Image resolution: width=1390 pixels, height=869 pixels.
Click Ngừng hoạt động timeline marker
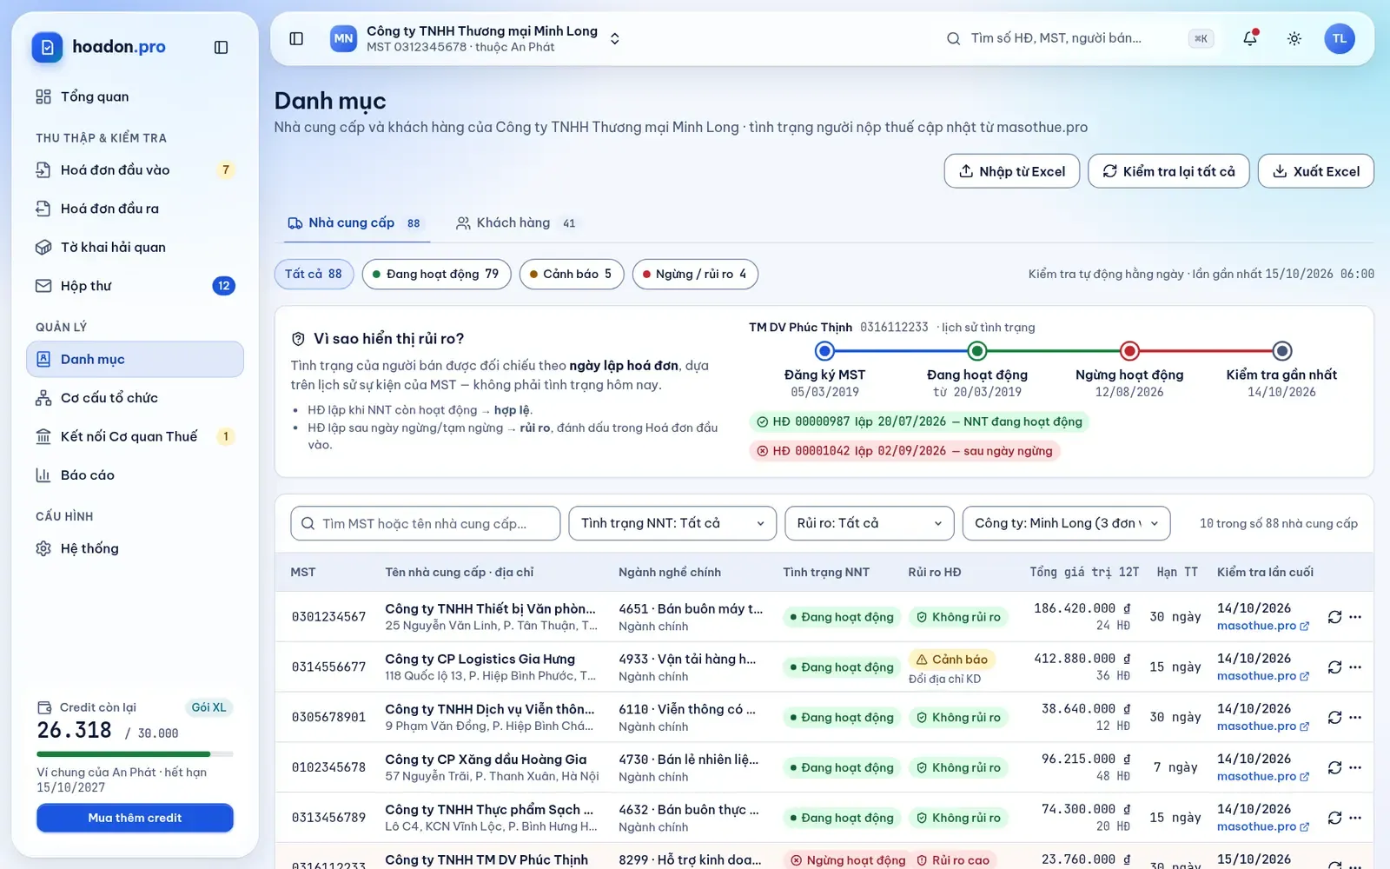[x=1129, y=351]
